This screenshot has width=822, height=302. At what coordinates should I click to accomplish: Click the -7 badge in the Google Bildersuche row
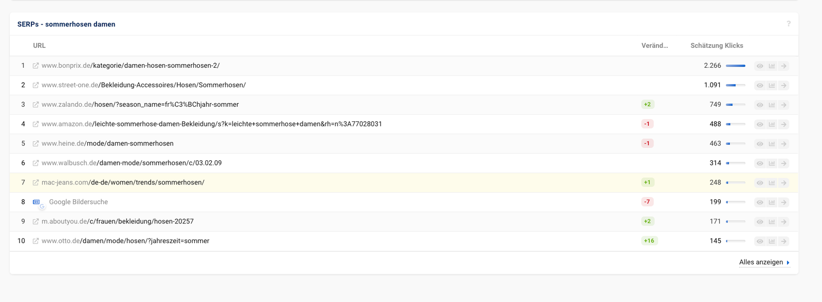(647, 202)
